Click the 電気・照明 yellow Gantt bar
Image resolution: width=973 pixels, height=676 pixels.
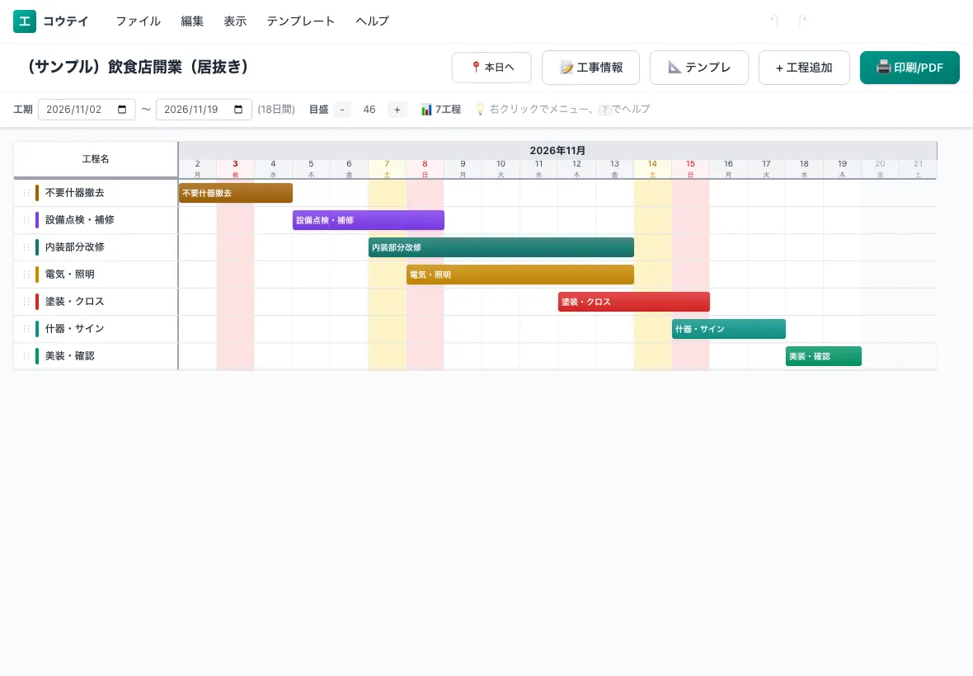520,275
